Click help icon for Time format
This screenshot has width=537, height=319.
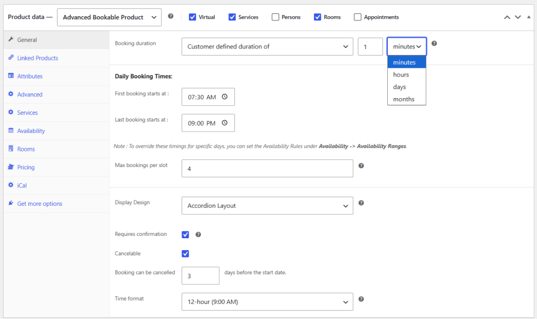[x=361, y=299]
